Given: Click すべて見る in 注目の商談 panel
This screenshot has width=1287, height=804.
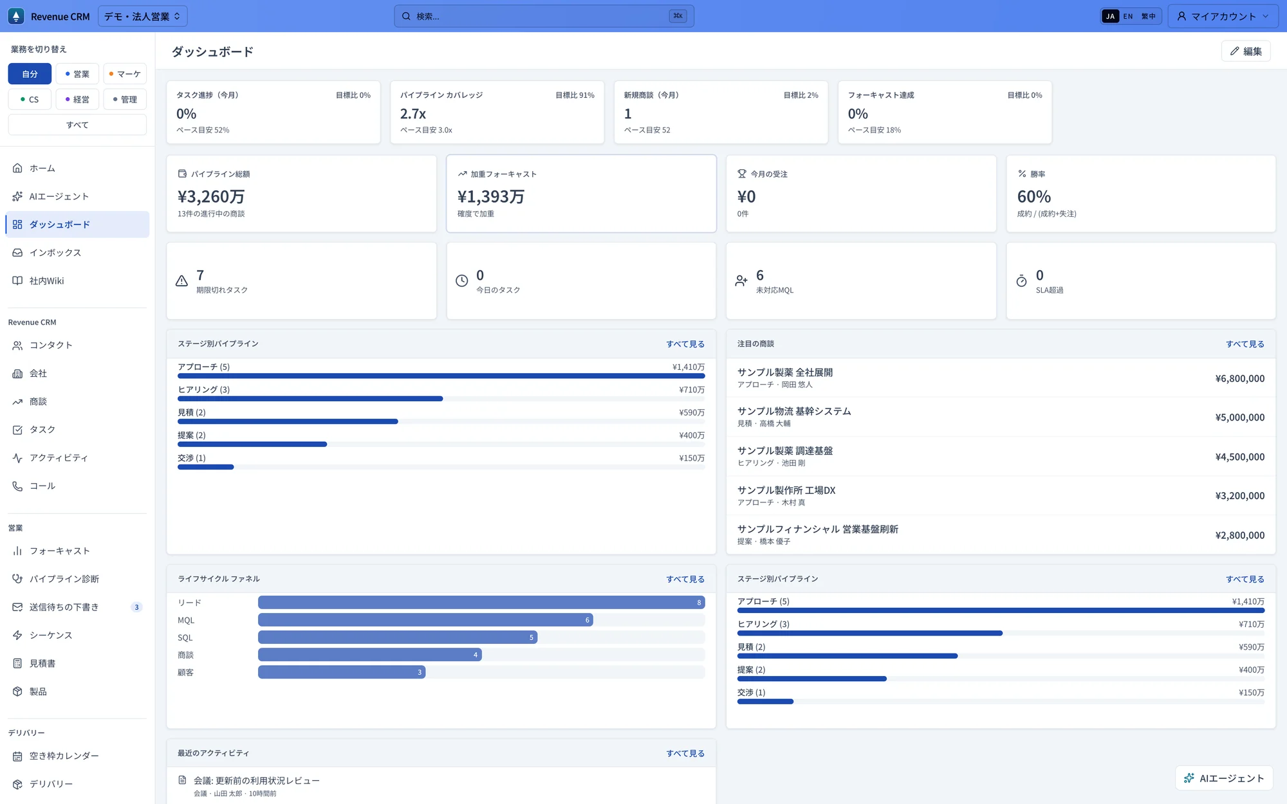Looking at the screenshot, I should click(x=1245, y=344).
